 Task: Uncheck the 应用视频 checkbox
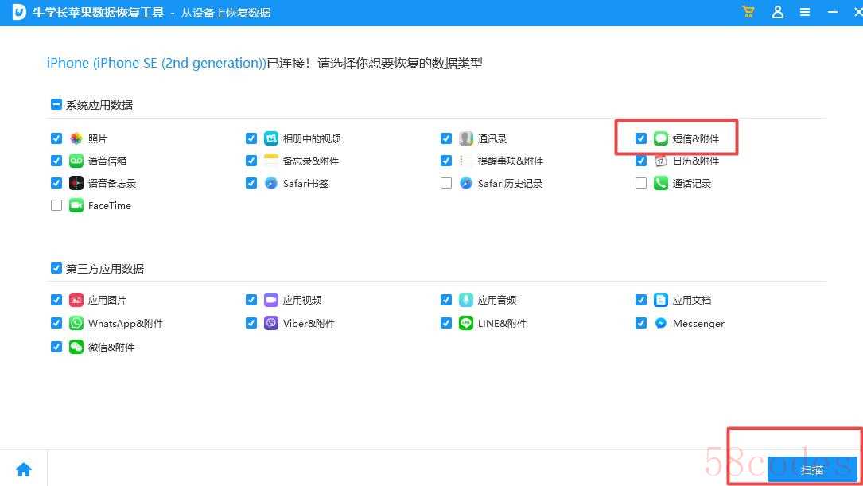click(x=251, y=299)
